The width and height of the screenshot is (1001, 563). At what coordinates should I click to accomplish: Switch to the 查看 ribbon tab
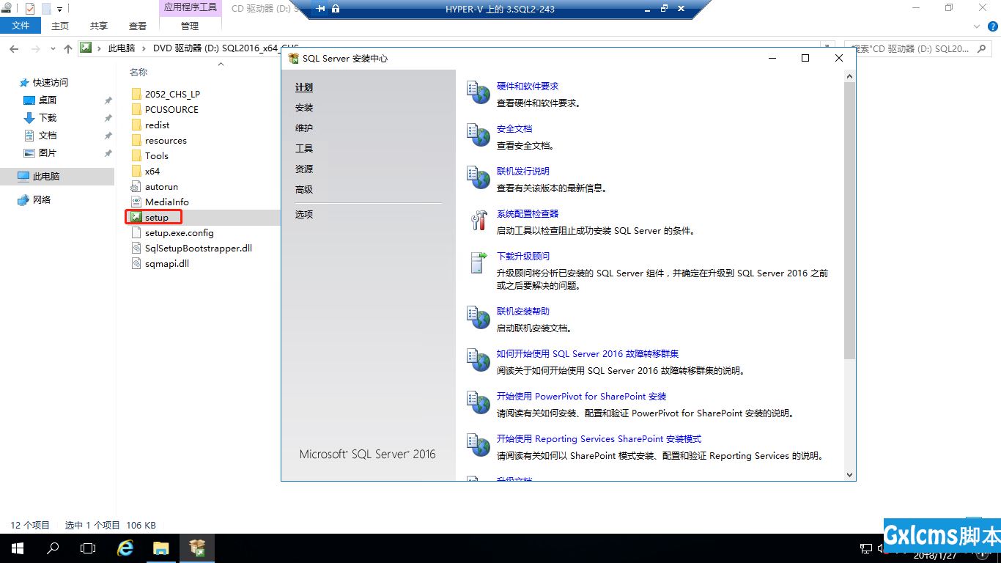click(138, 26)
